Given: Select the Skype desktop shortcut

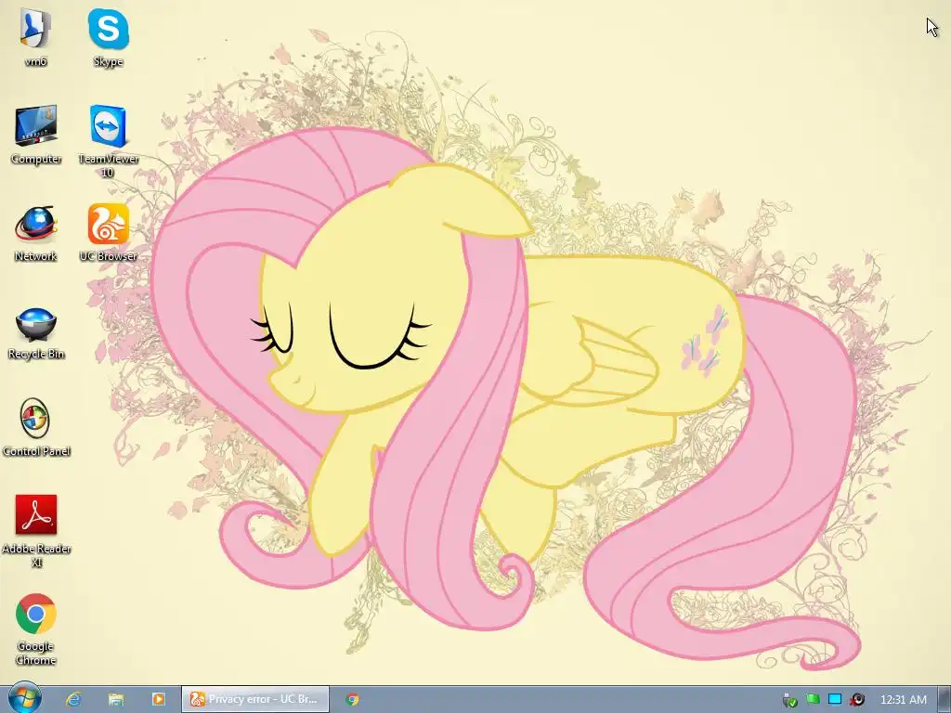Looking at the screenshot, I should 108,36.
